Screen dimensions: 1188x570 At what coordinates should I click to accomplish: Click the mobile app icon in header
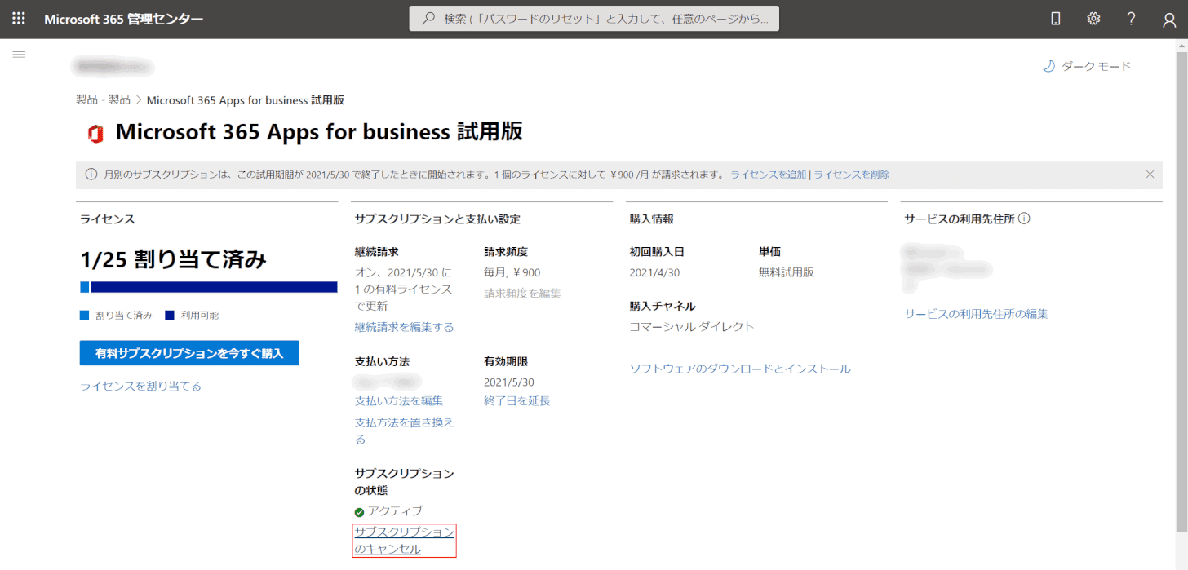1056,19
